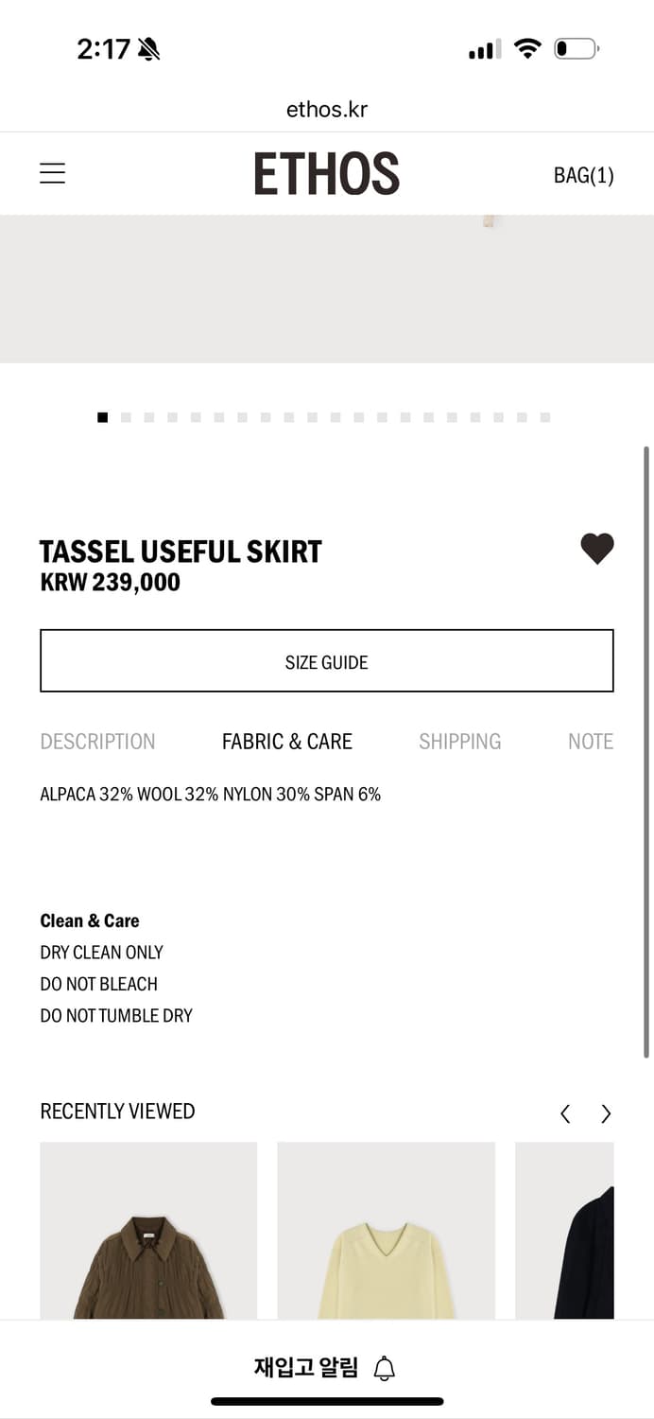
Task: Open the brown jacket from Recently Viewed
Action: click(147, 1230)
